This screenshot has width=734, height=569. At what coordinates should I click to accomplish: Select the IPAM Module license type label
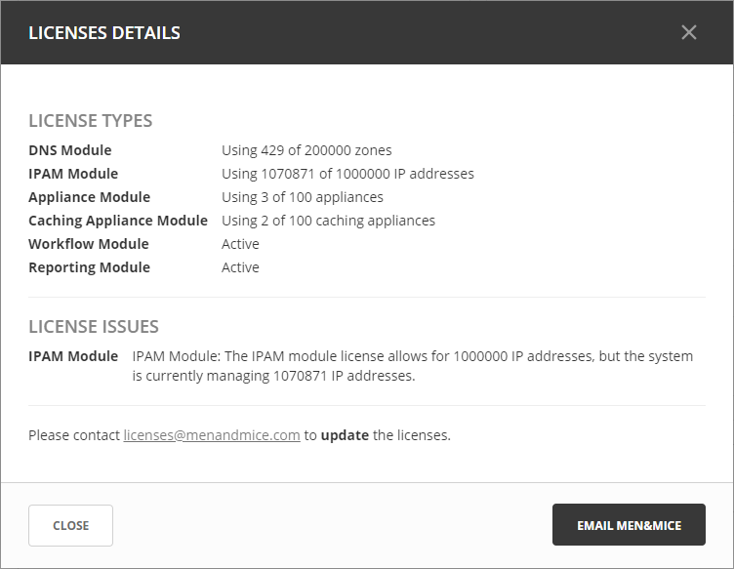pyautogui.click(x=73, y=174)
